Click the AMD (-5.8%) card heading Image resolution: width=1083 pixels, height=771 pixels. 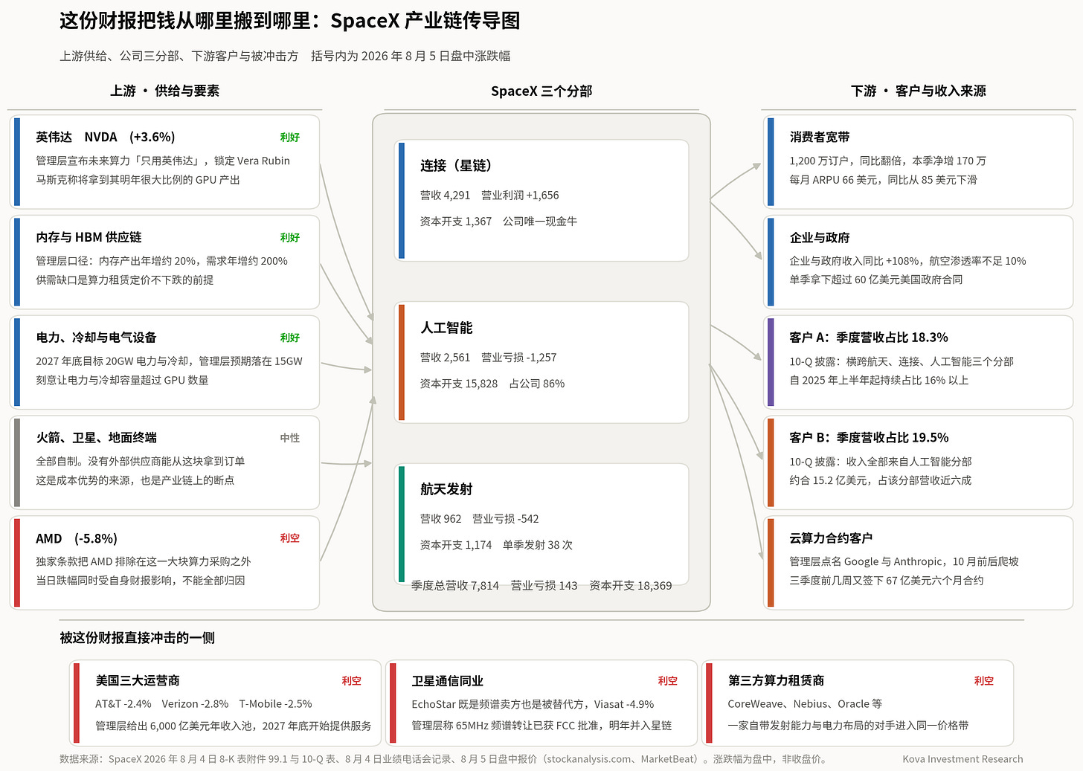(x=77, y=538)
